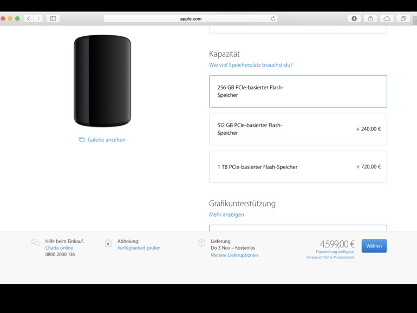417x313 pixels.
Task: Go back with the Safari back arrow
Action: 29,18
